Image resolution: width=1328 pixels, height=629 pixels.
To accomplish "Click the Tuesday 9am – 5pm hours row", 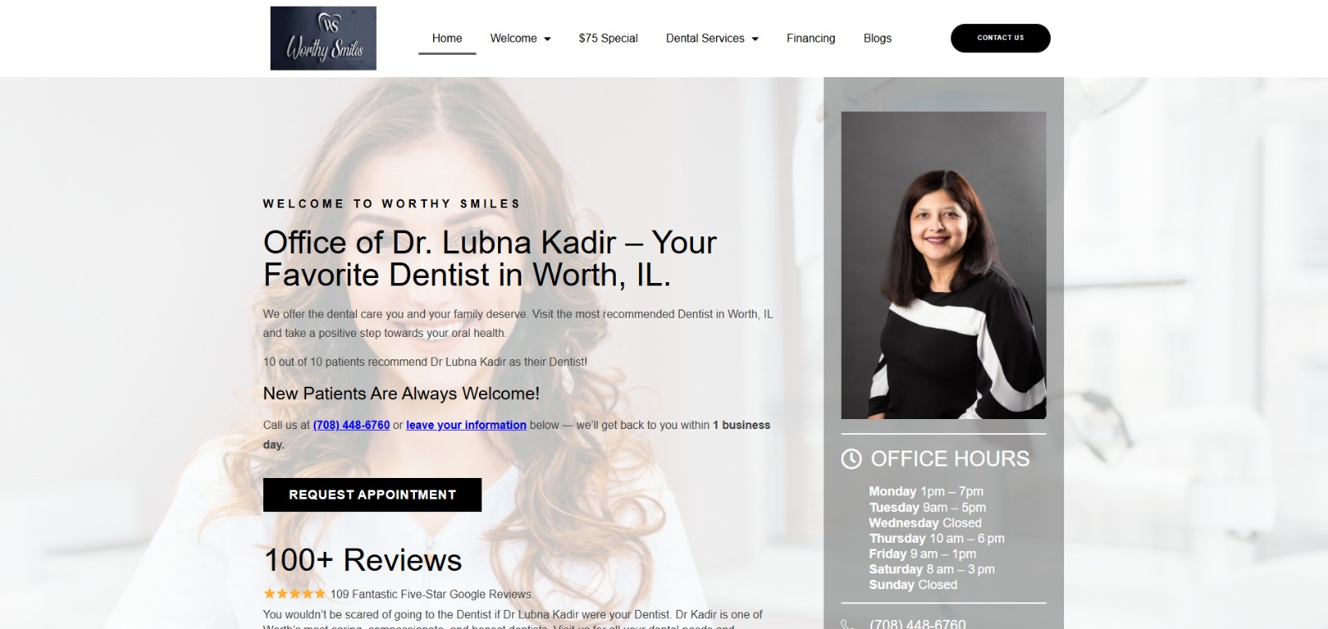I will coord(927,507).
